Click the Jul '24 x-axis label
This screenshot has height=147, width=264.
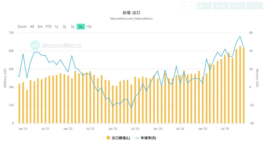click(x=180, y=129)
